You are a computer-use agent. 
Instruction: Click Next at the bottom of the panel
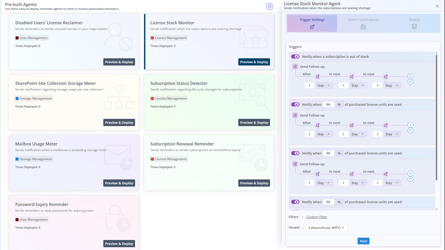tap(363, 241)
